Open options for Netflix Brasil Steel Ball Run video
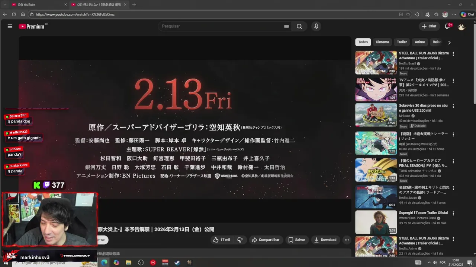Image resolution: width=476 pixels, height=267 pixels. tap(453, 54)
